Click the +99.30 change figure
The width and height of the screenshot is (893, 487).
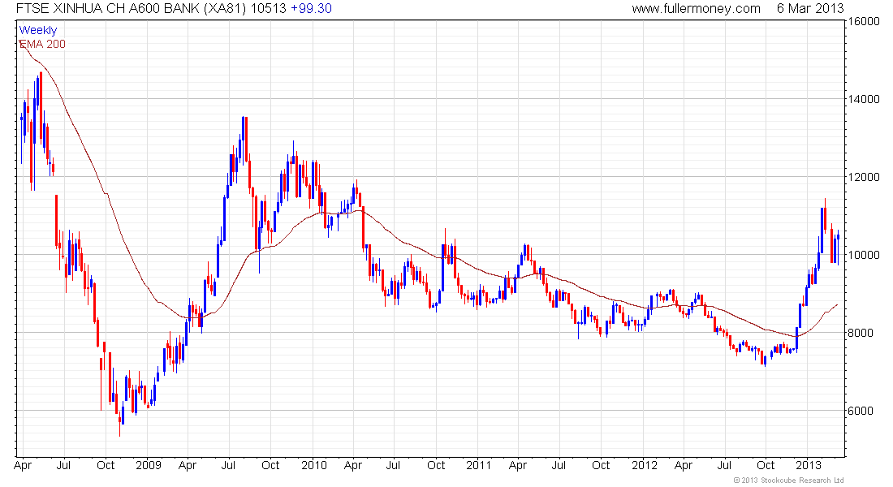(311, 9)
